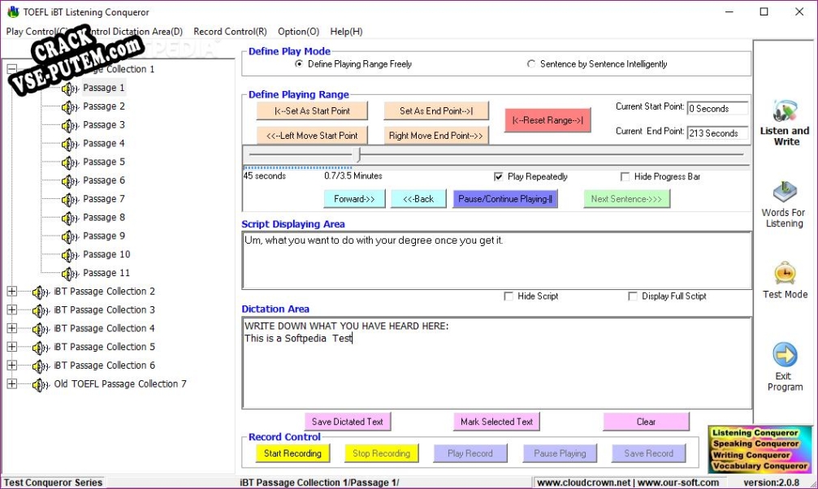Viewport: 818px width, 489px height.
Task: Click the playback position slider thumb
Action: [x=358, y=154]
